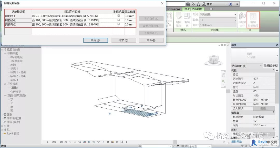
Task: Open the 修改 | 结构钢筋 ribbon tab
Action: (194, 9)
